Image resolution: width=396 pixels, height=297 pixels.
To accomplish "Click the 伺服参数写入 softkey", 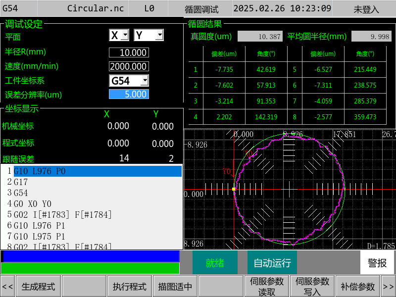I will (312, 287).
